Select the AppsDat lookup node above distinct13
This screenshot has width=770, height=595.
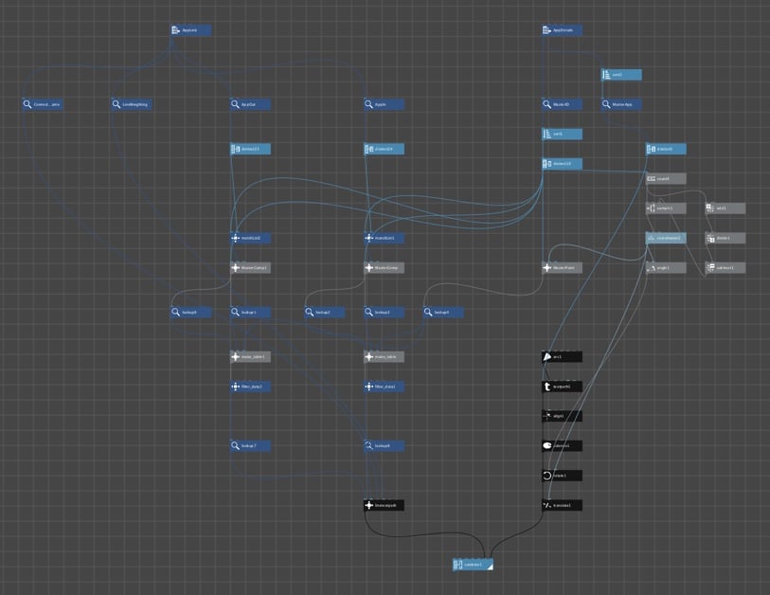tap(250, 104)
